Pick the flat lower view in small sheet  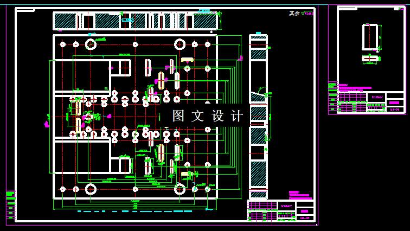(x=370, y=59)
